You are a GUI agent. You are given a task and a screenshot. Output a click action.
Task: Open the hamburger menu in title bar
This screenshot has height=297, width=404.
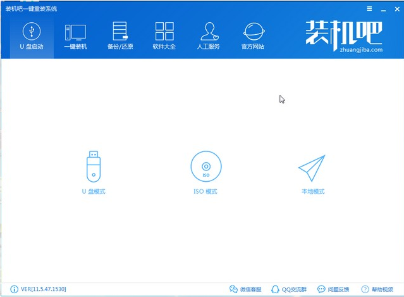click(369, 9)
